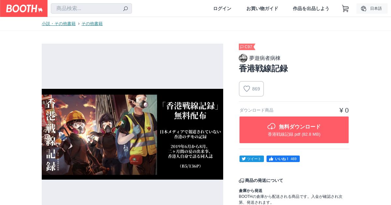The height and width of the screenshot is (205, 391).
Task: Share with the ツイート button
Action: (252, 159)
